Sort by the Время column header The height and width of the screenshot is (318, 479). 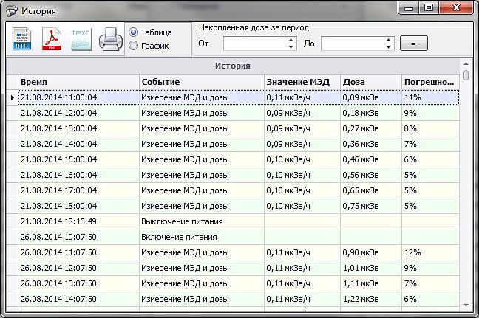click(x=79, y=82)
